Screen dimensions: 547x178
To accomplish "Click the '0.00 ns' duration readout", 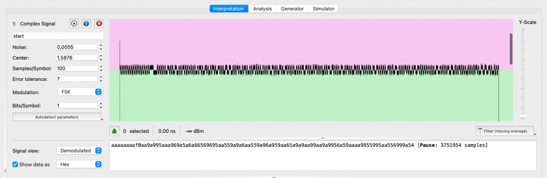I will [167, 131].
